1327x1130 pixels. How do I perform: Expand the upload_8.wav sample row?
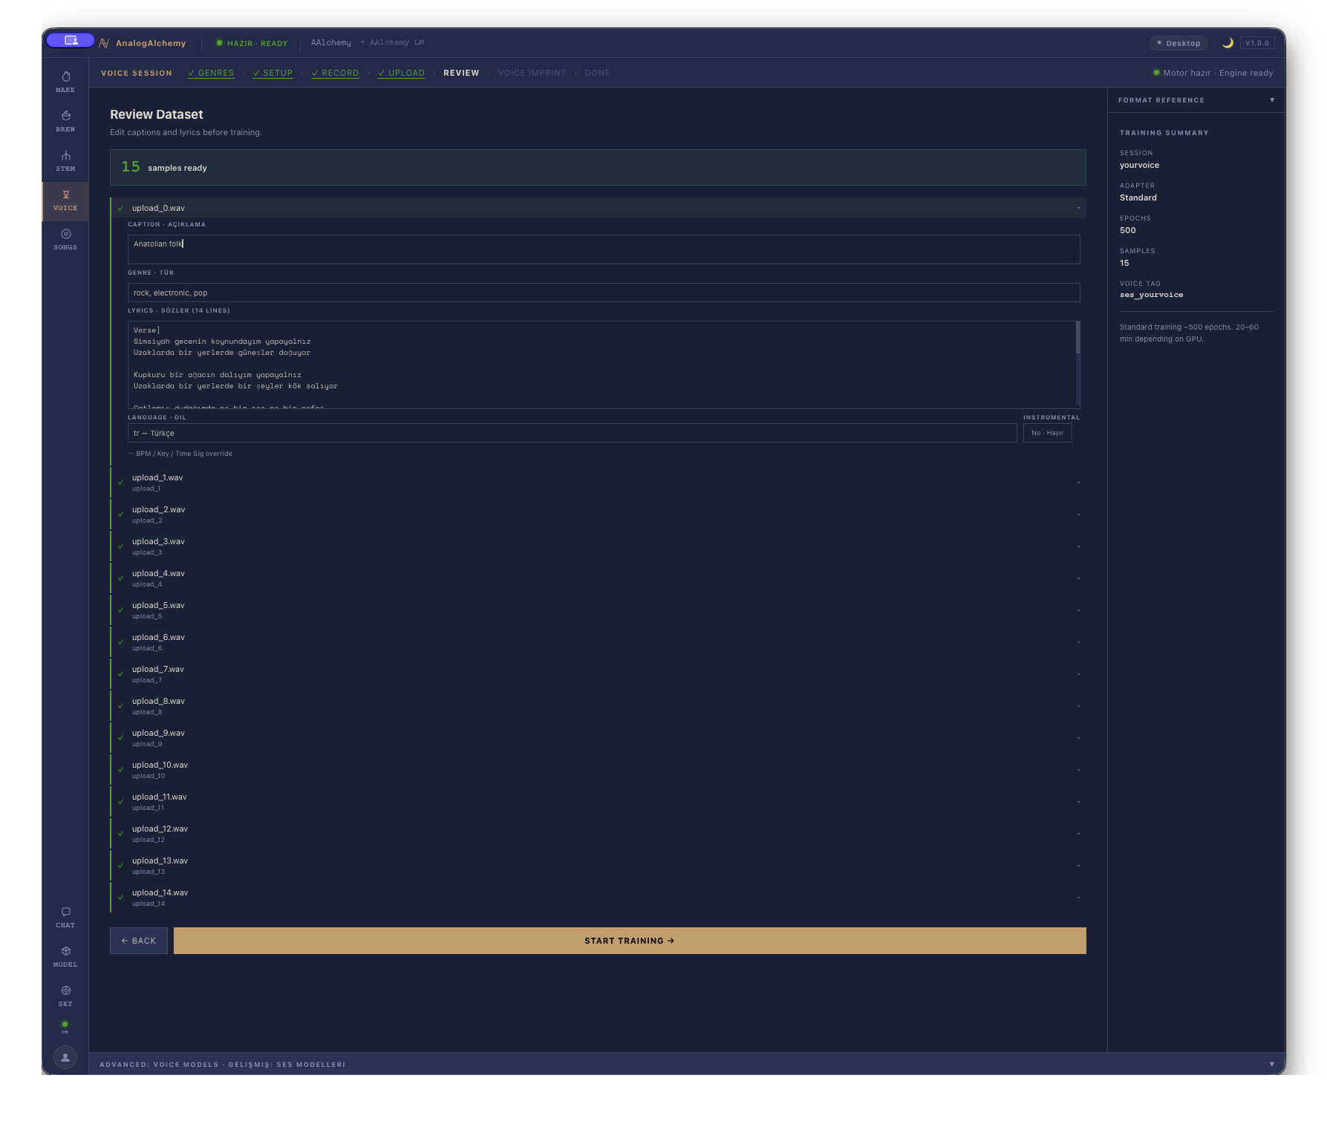(598, 706)
